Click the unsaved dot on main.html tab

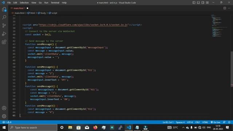(28, 8)
